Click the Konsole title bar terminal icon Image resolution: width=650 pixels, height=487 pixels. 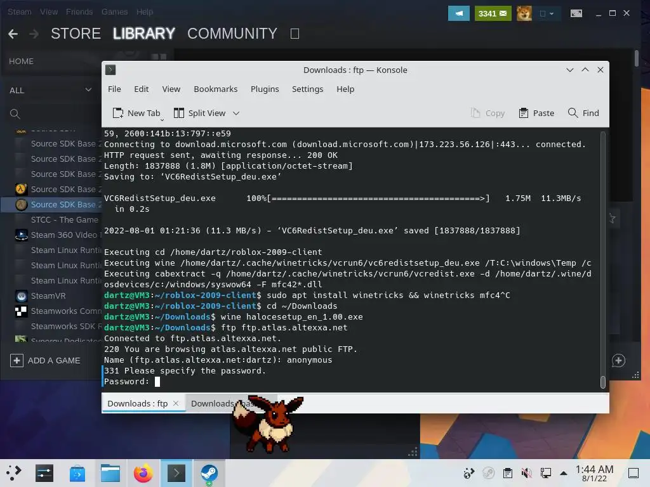point(110,70)
